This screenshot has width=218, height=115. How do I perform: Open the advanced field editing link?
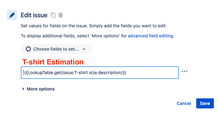150,36
